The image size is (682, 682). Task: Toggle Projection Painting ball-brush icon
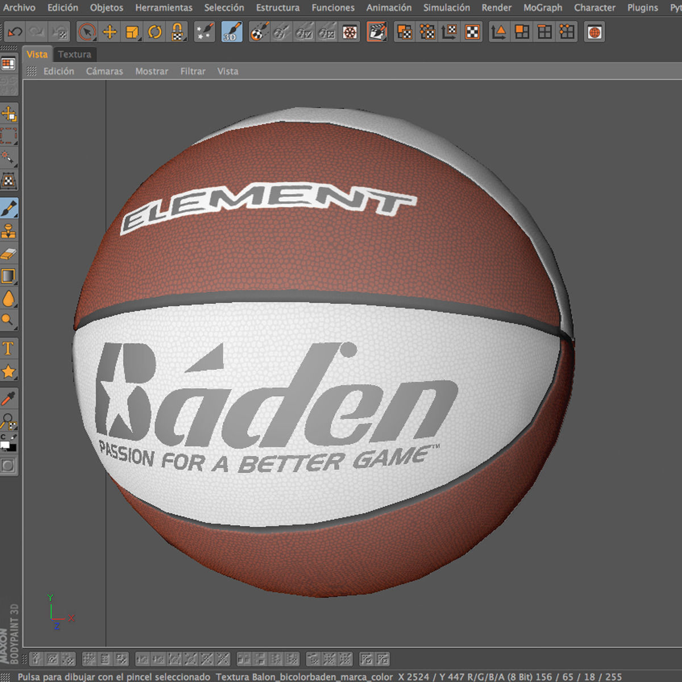click(259, 32)
